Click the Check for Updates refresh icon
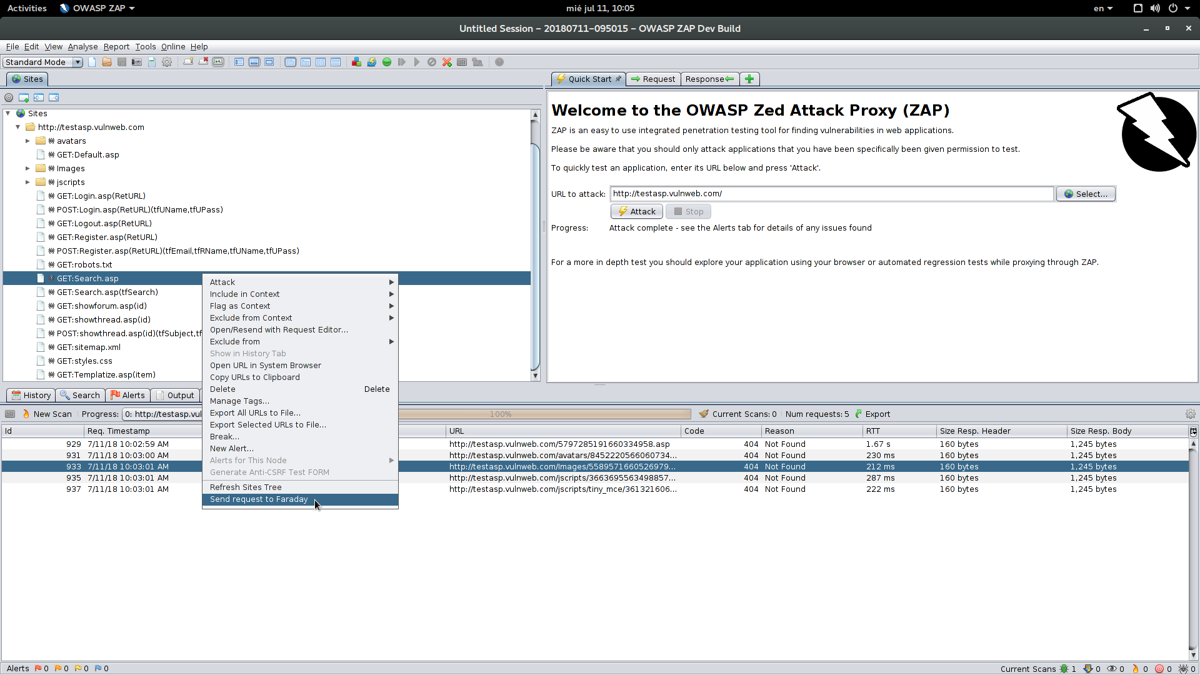1200x675 pixels. pyautogui.click(x=372, y=62)
